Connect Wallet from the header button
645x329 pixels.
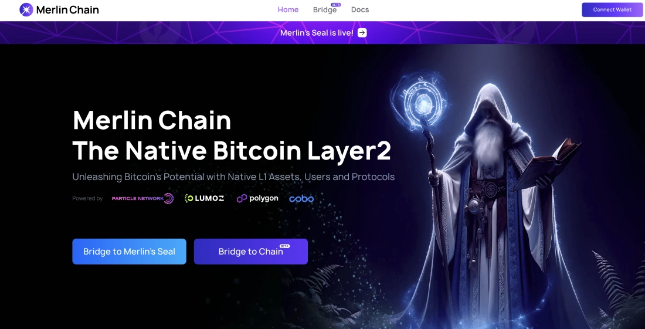(x=612, y=9)
